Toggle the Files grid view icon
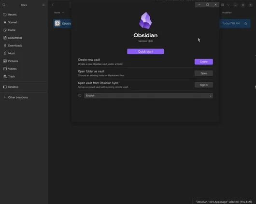 point(223,5)
